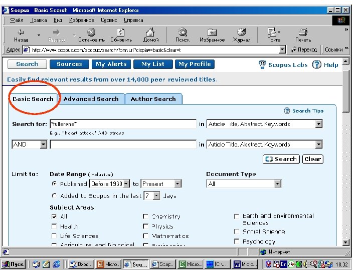361x270 pixels.
Task: Switch to Word taskbar window
Action: tap(245, 264)
